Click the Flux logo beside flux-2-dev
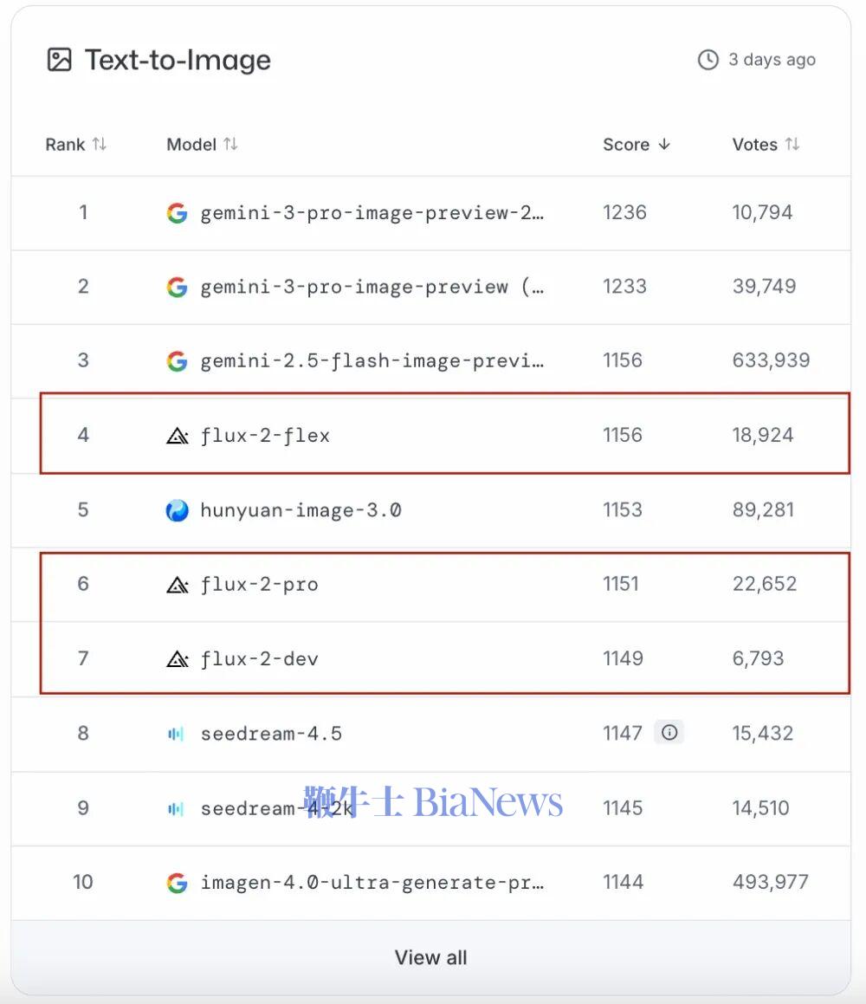This screenshot has width=866, height=1004. [177, 659]
